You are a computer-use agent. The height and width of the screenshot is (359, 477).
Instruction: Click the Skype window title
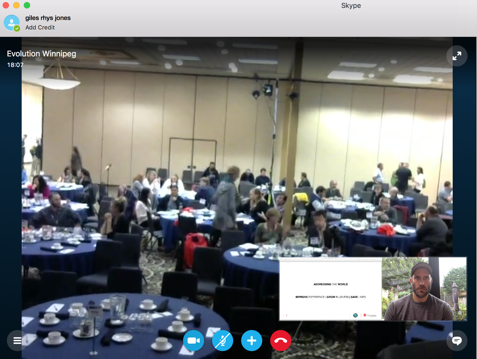(351, 6)
